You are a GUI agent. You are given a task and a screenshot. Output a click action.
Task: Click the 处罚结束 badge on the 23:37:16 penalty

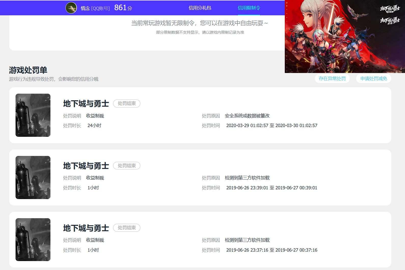(127, 228)
